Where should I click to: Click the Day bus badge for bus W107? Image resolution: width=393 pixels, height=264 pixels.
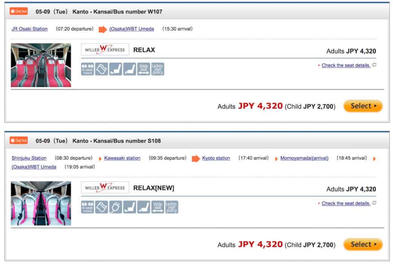pyautogui.click(x=19, y=11)
